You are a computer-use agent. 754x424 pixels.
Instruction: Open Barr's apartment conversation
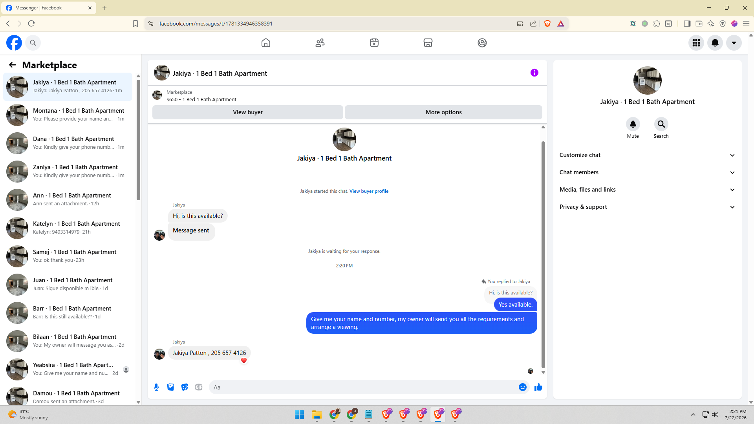click(68, 313)
